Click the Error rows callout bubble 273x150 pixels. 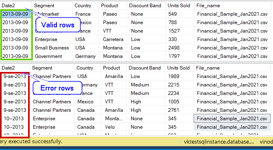coord(57,88)
